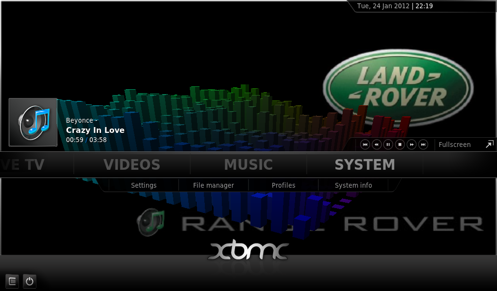Click the clock time 22:19
The image size is (497, 291).
[424, 6]
